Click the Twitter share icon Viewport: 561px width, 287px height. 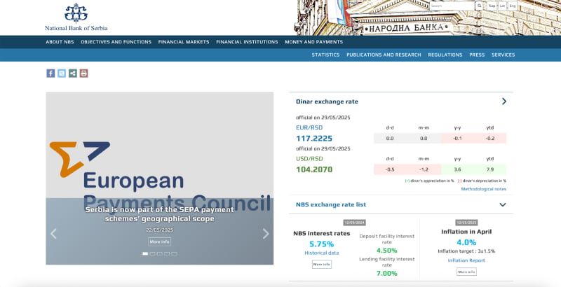[62, 73]
